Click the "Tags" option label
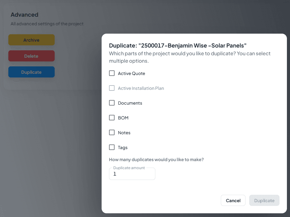 tap(123, 148)
